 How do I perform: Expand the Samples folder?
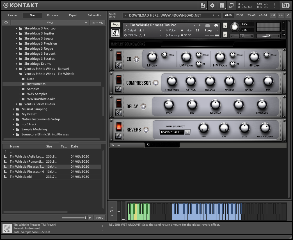[x=19, y=89]
